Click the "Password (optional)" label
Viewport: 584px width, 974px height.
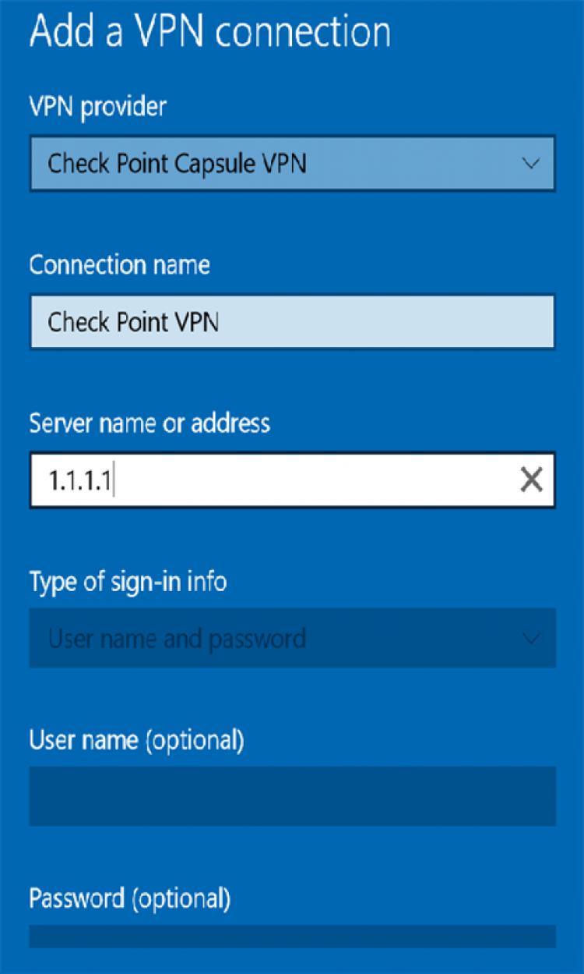tap(129, 898)
